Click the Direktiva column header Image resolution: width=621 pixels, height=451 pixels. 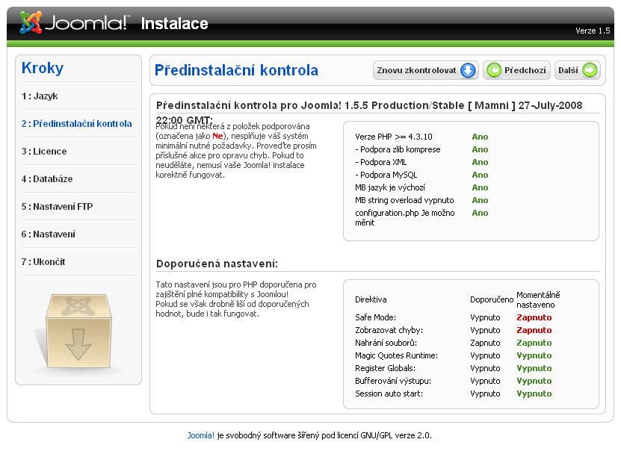click(x=371, y=299)
